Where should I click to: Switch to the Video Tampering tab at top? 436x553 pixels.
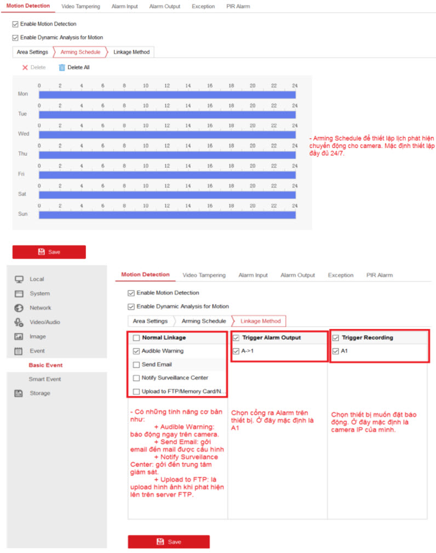(81, 7)
